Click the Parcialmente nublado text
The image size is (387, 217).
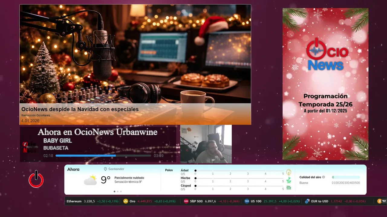129,178
